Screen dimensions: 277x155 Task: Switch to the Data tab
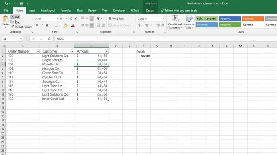(x=80, y=10)
